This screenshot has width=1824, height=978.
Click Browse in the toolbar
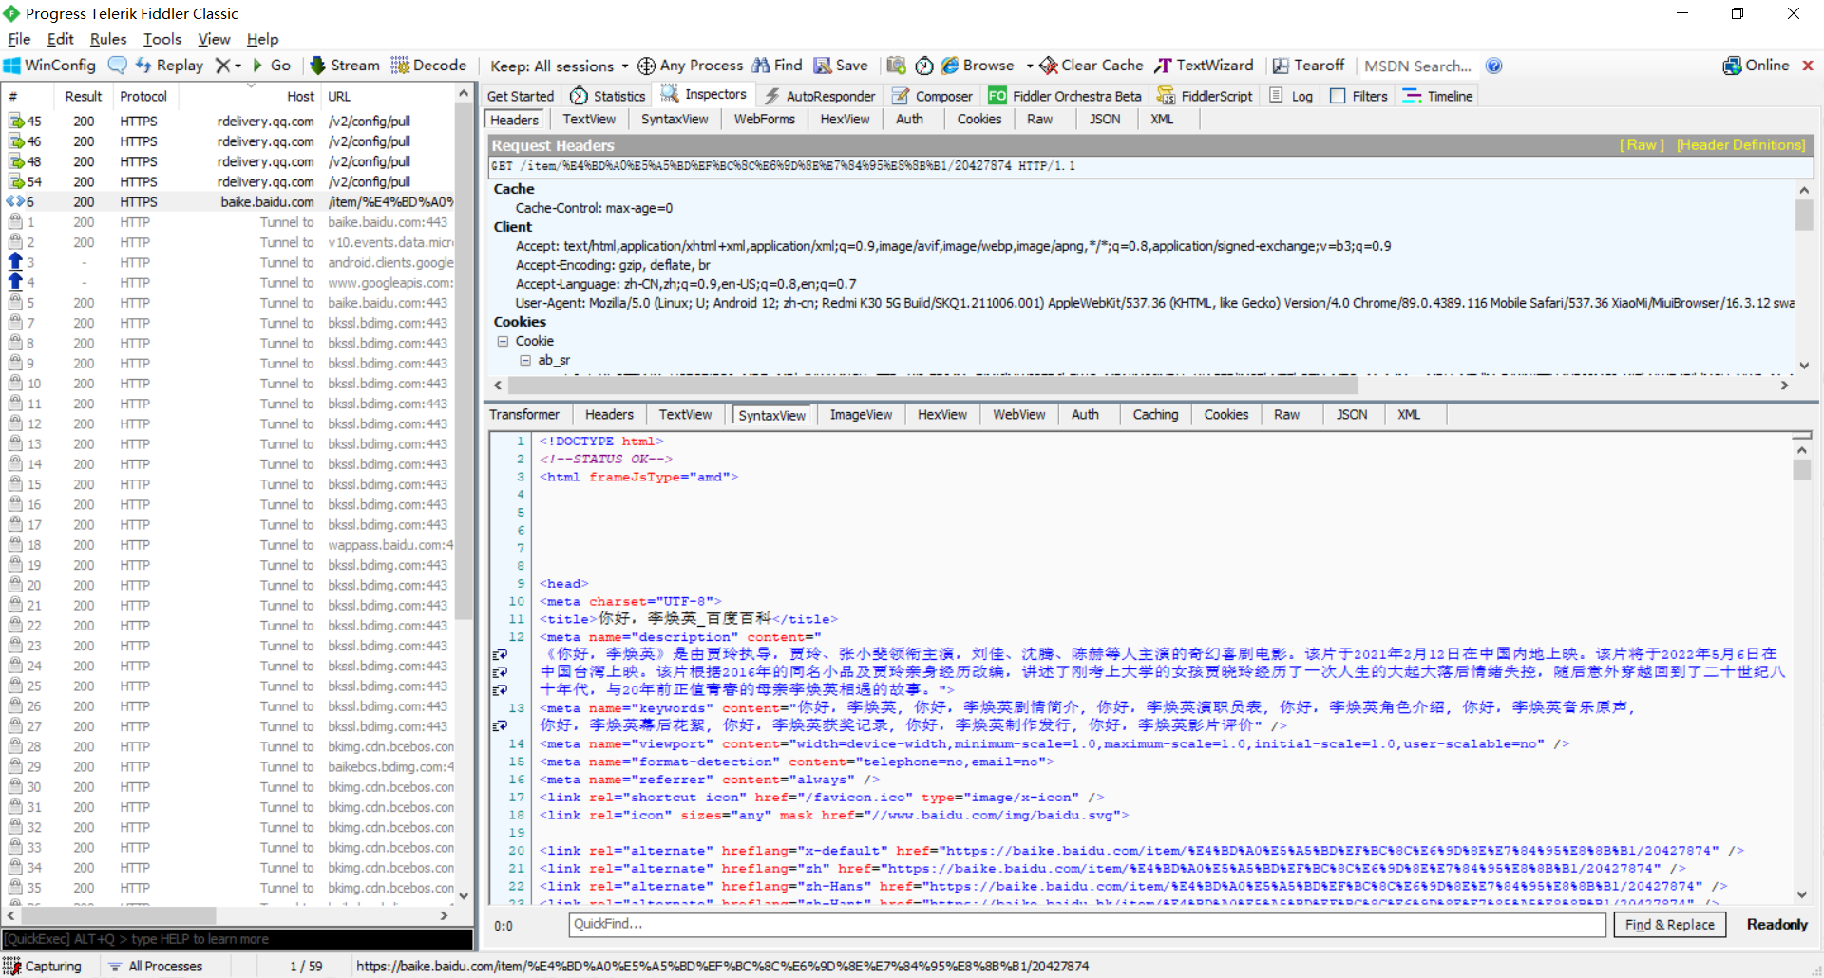click(978, 66)
